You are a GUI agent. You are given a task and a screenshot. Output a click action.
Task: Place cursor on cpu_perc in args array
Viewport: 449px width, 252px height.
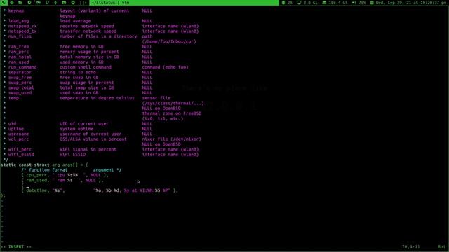pyautogui.click(x=36, y=175)
